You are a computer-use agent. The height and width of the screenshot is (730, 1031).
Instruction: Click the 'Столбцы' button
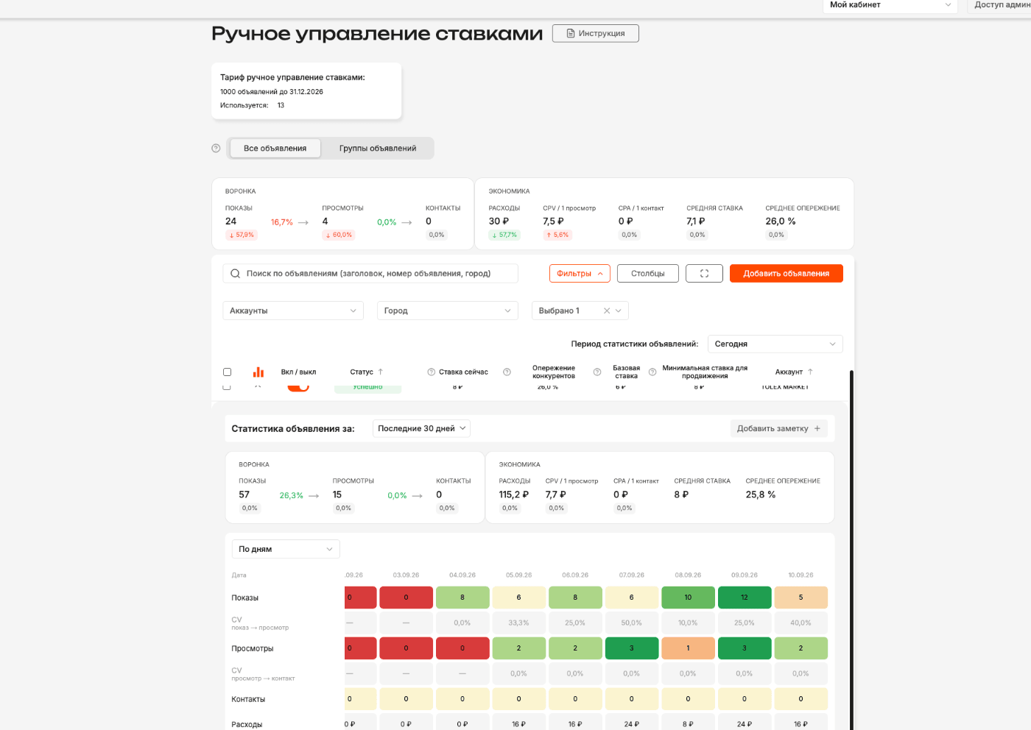648,274
